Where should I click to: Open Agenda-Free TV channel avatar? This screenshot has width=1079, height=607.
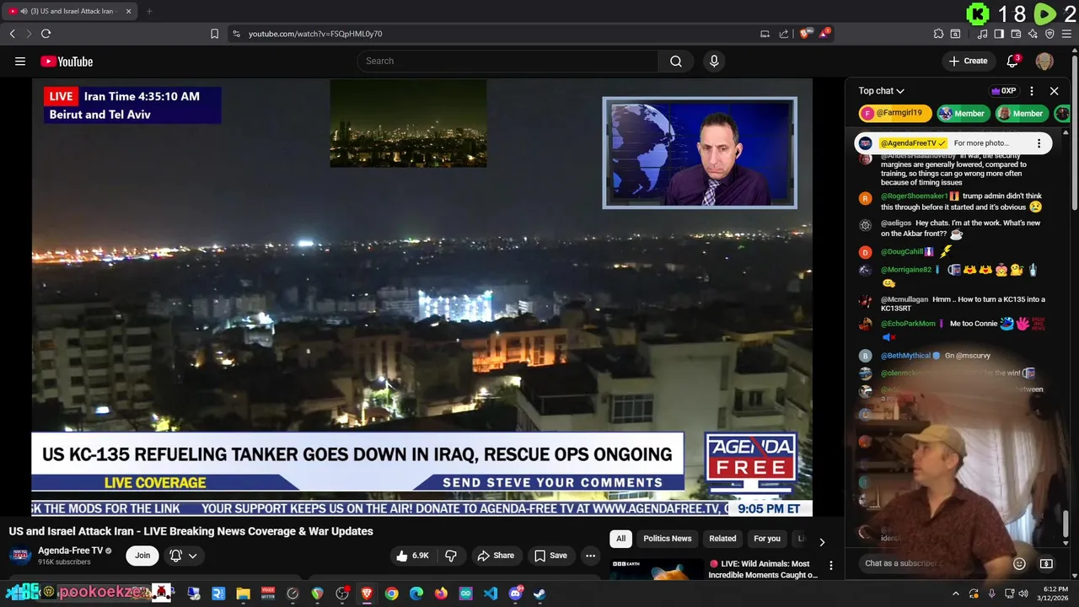[20, 556]
